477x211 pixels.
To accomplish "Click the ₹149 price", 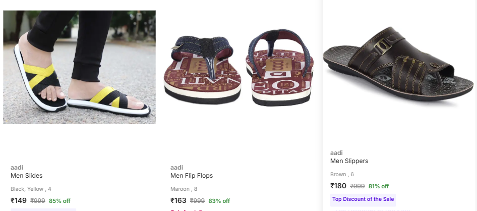I will [19, 200].
